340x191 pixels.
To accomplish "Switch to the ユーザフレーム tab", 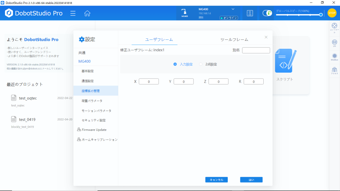I will [159, 40].
